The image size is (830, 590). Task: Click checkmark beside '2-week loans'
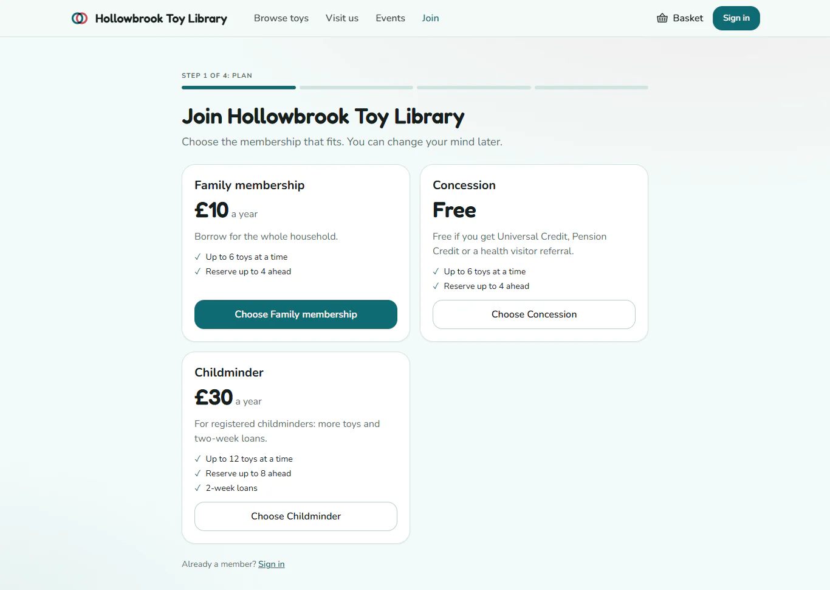coord(197,488)
